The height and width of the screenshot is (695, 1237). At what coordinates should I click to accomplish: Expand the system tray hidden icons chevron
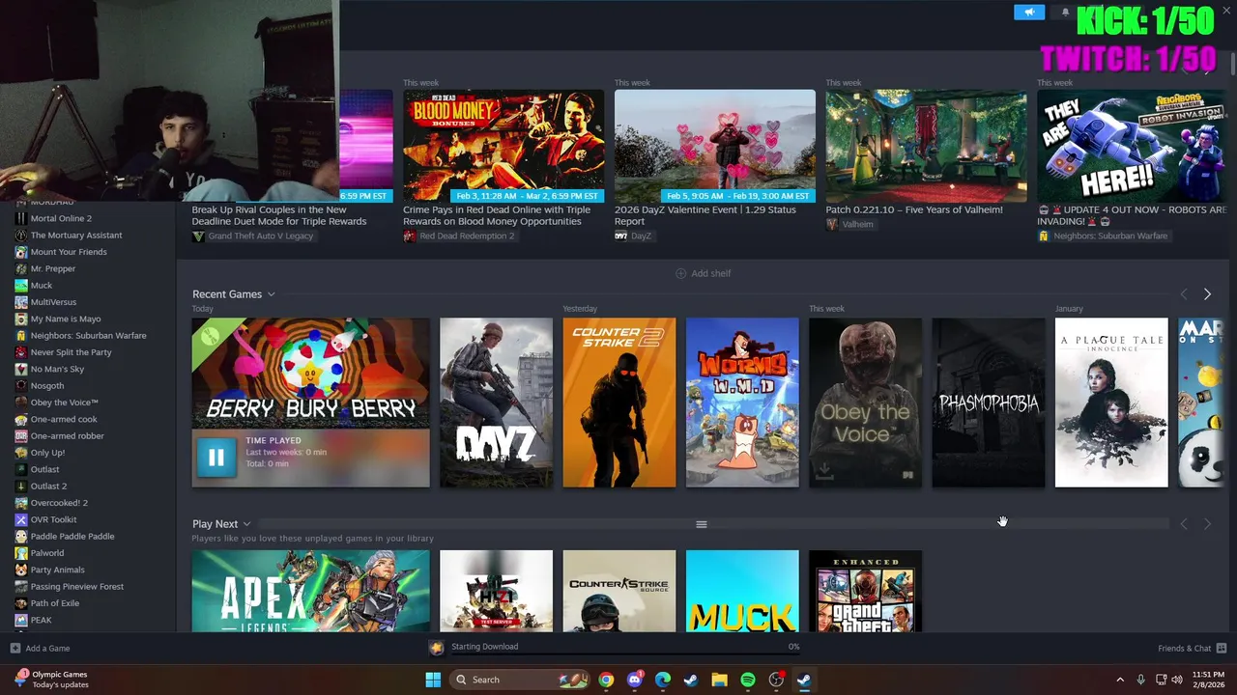(1120, 680)
